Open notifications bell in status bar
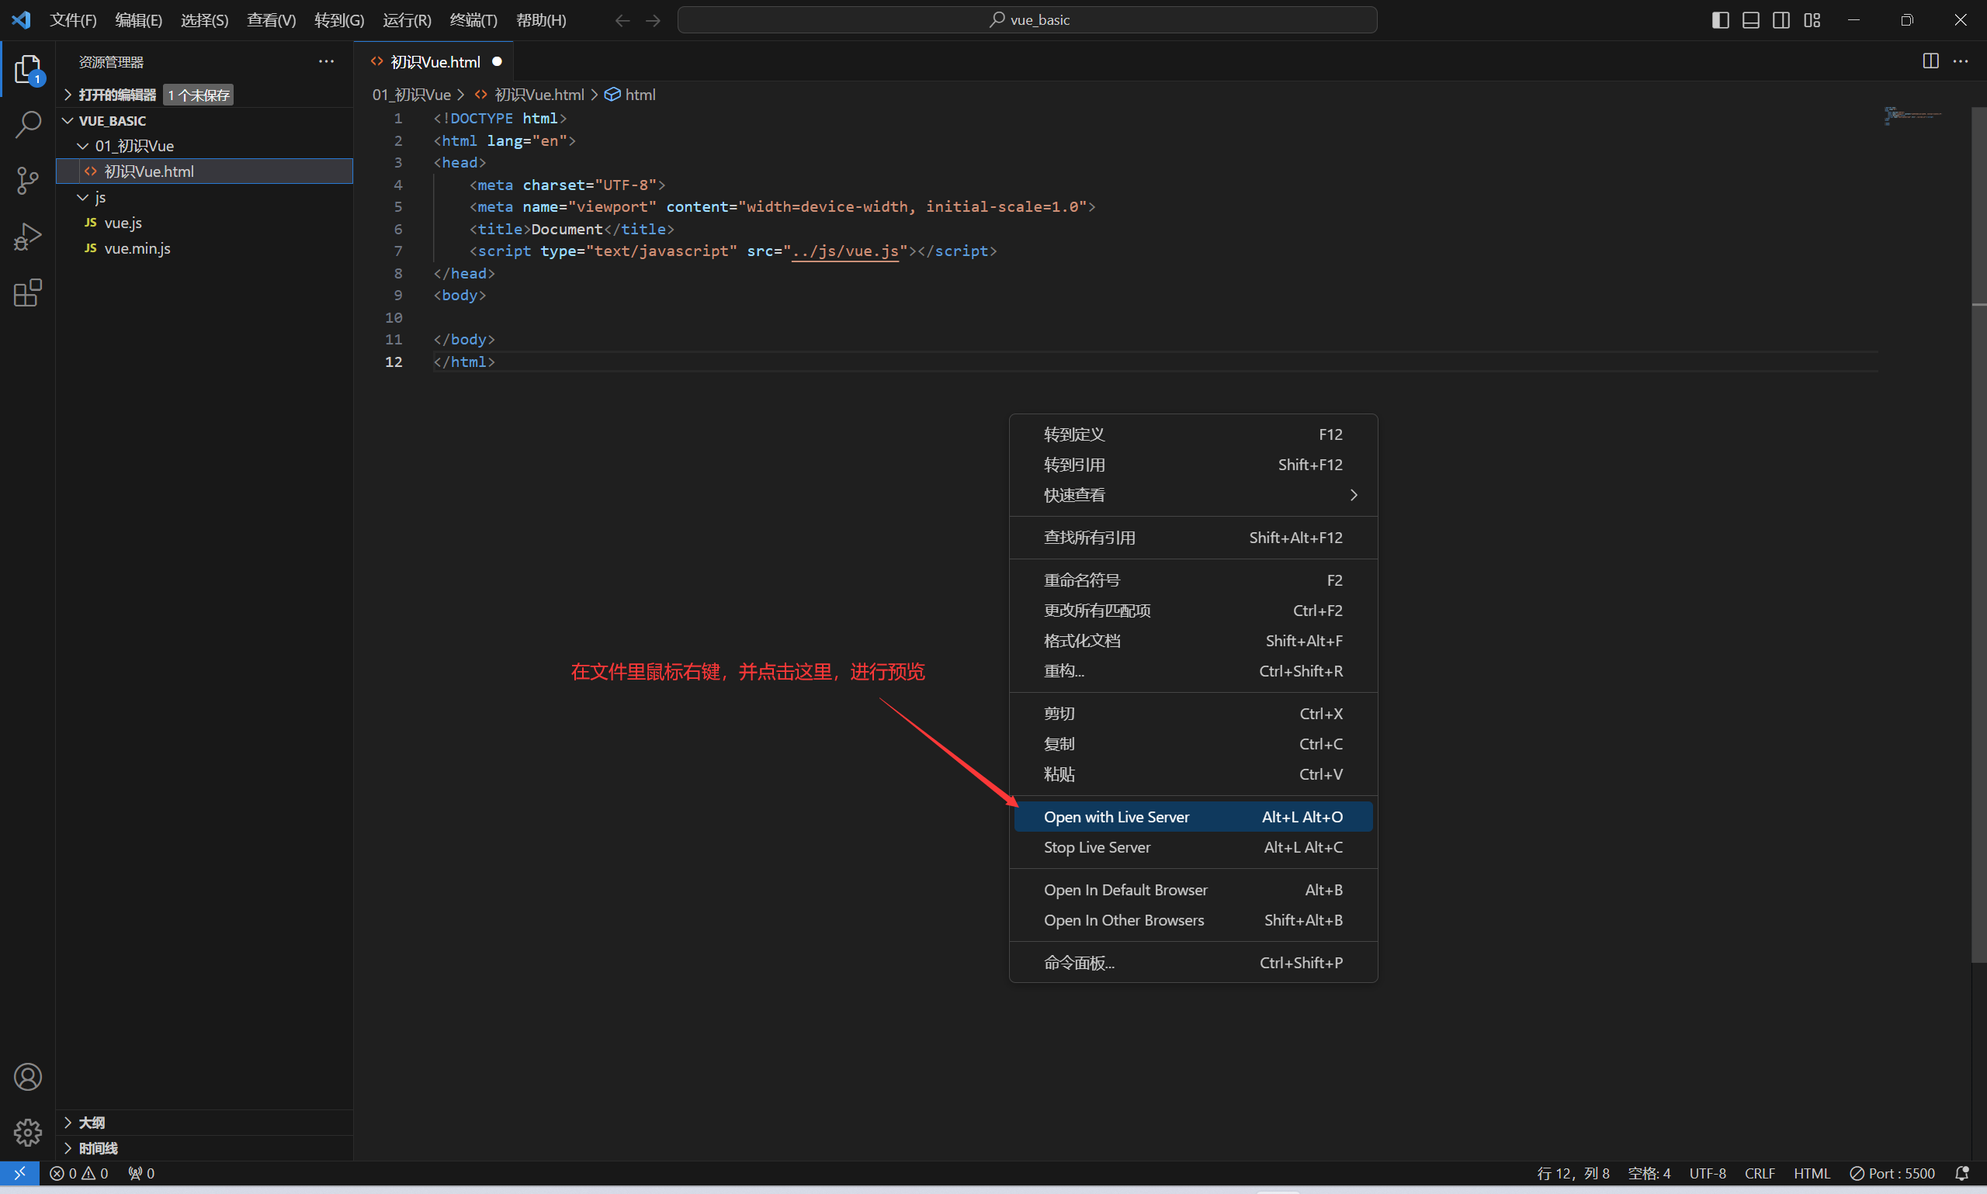The width and height of the screenshot is (1987, 1194). (x=1962, y=1173)
